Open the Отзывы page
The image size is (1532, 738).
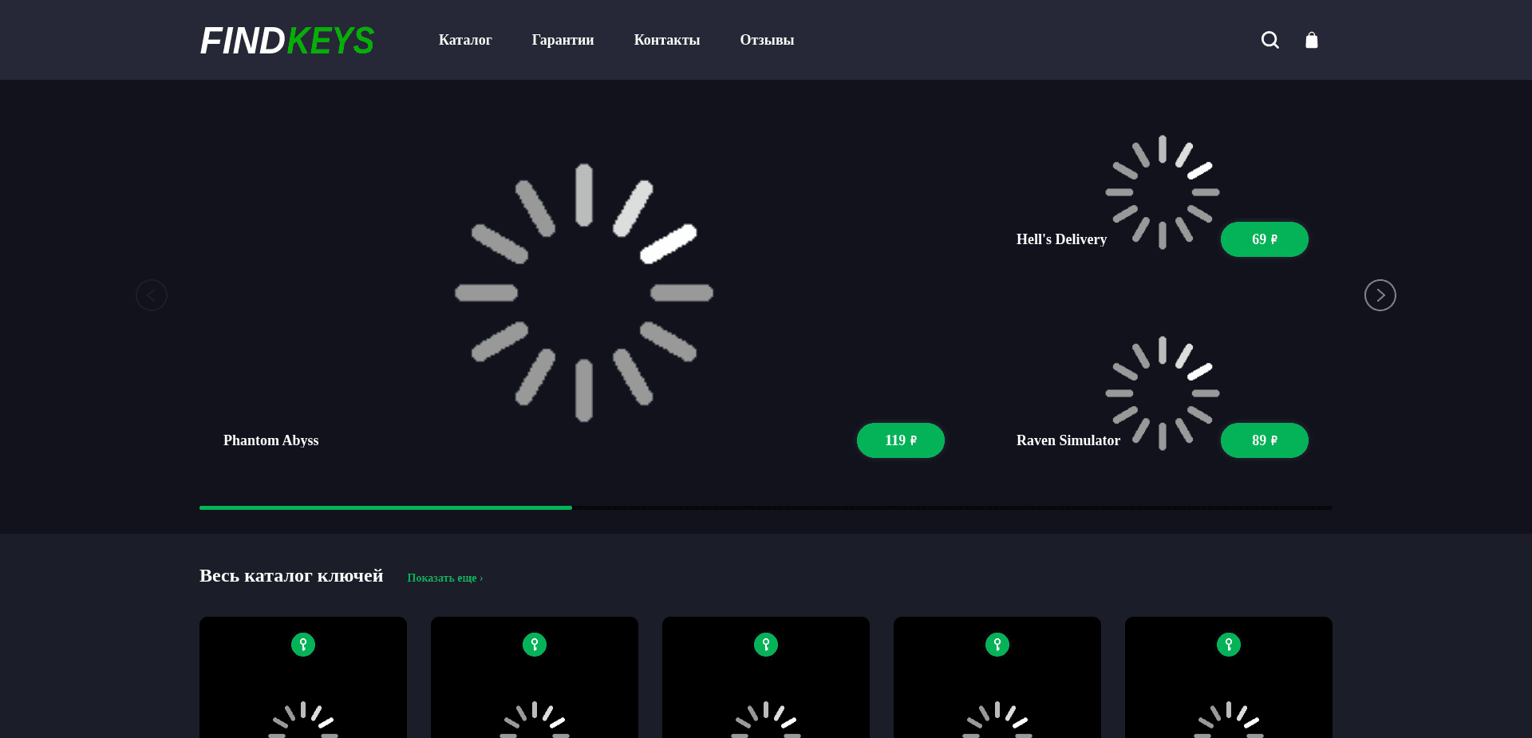click(x=767, y=40)
